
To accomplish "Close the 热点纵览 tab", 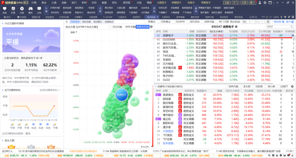I will (x=157, y=17).
